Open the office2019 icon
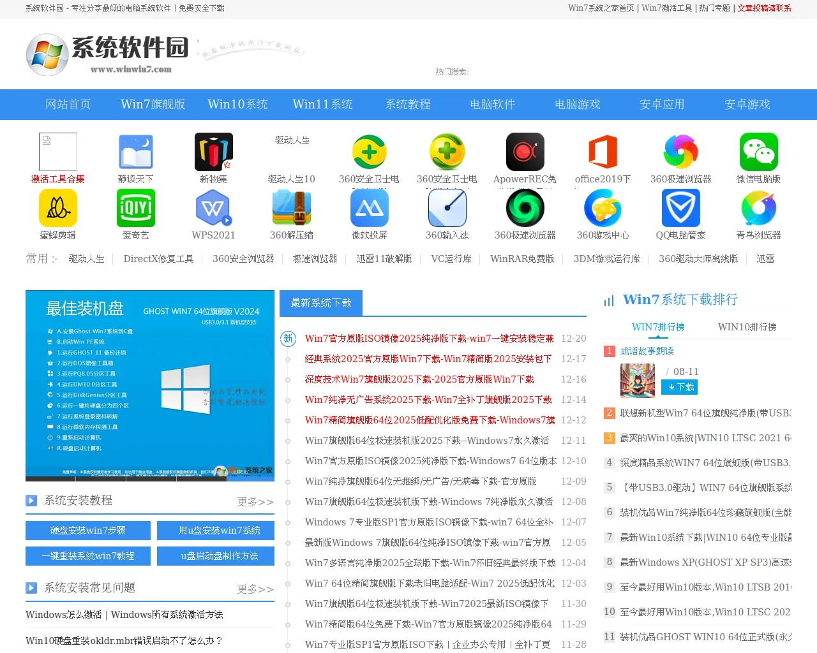 click(603, 152)
